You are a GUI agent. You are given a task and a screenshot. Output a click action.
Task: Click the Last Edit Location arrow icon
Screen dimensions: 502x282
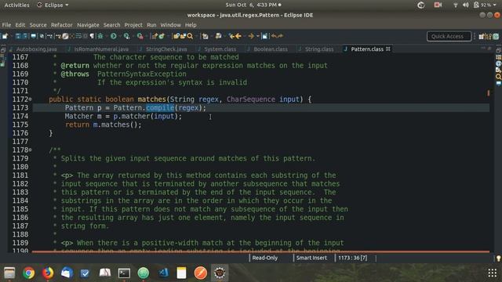(231, 36)
